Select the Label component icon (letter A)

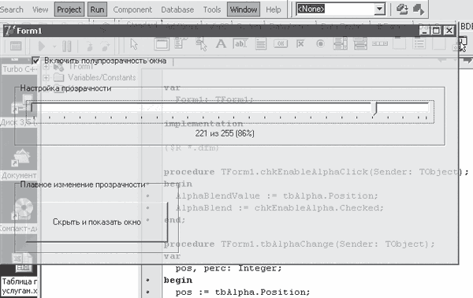tap(221, 44)
